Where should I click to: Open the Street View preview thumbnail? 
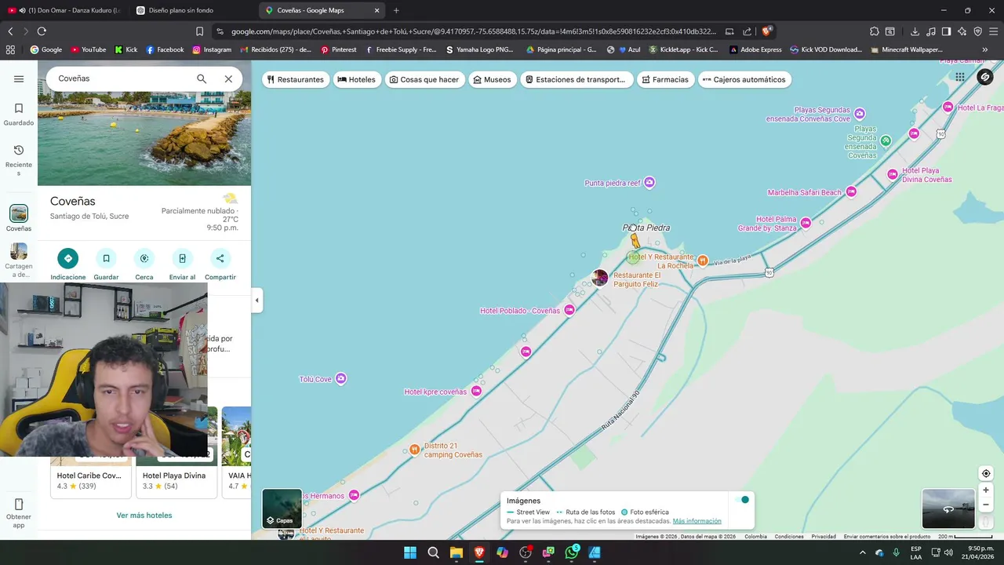click(x=948, y=508)
